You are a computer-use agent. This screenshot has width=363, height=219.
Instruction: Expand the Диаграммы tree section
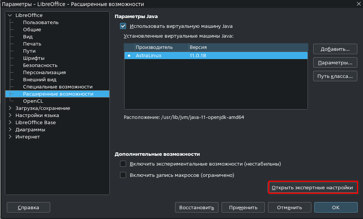click(x=10, y=130)
